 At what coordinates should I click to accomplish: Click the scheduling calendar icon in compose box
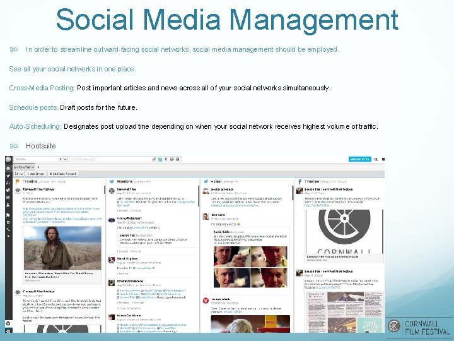point(160,159)
